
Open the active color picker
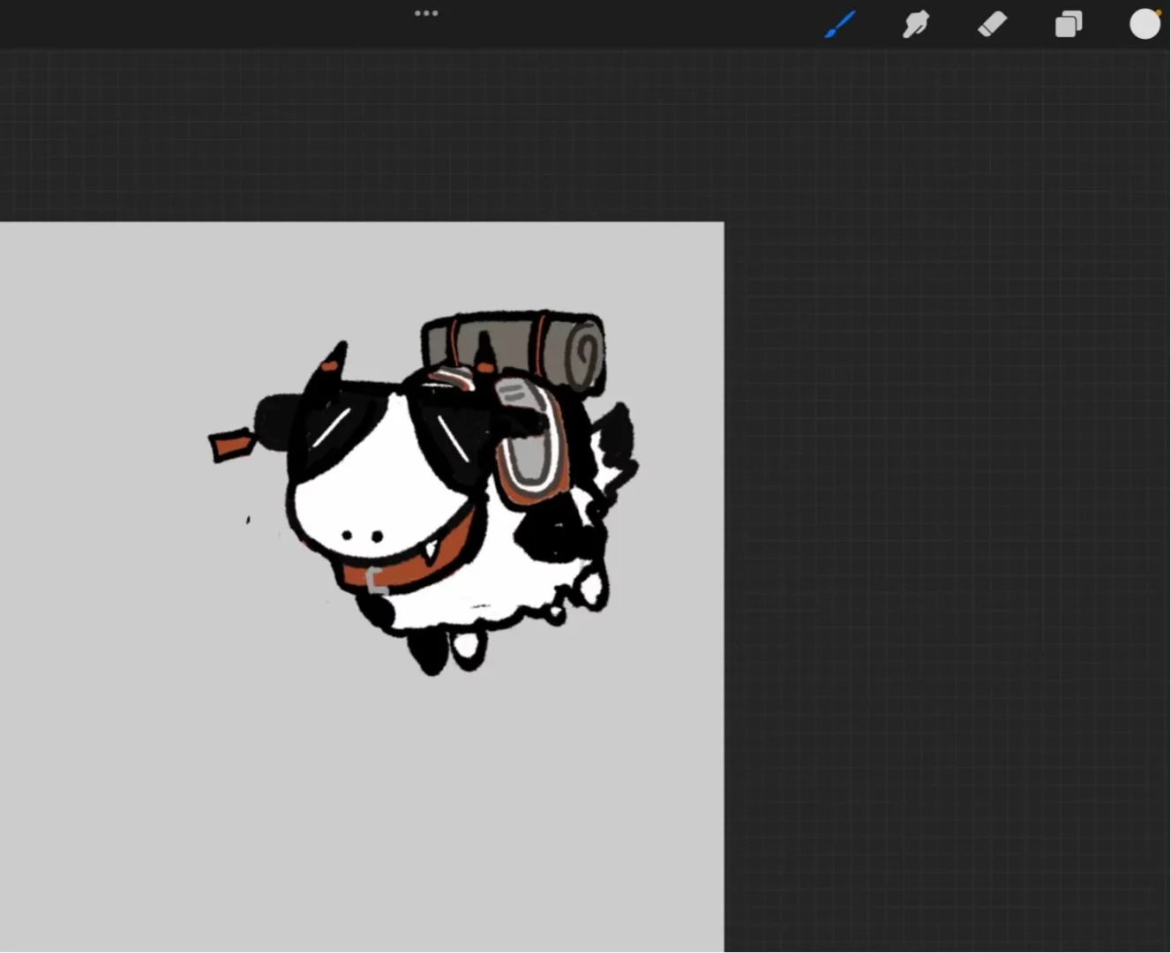point(1145,24)
